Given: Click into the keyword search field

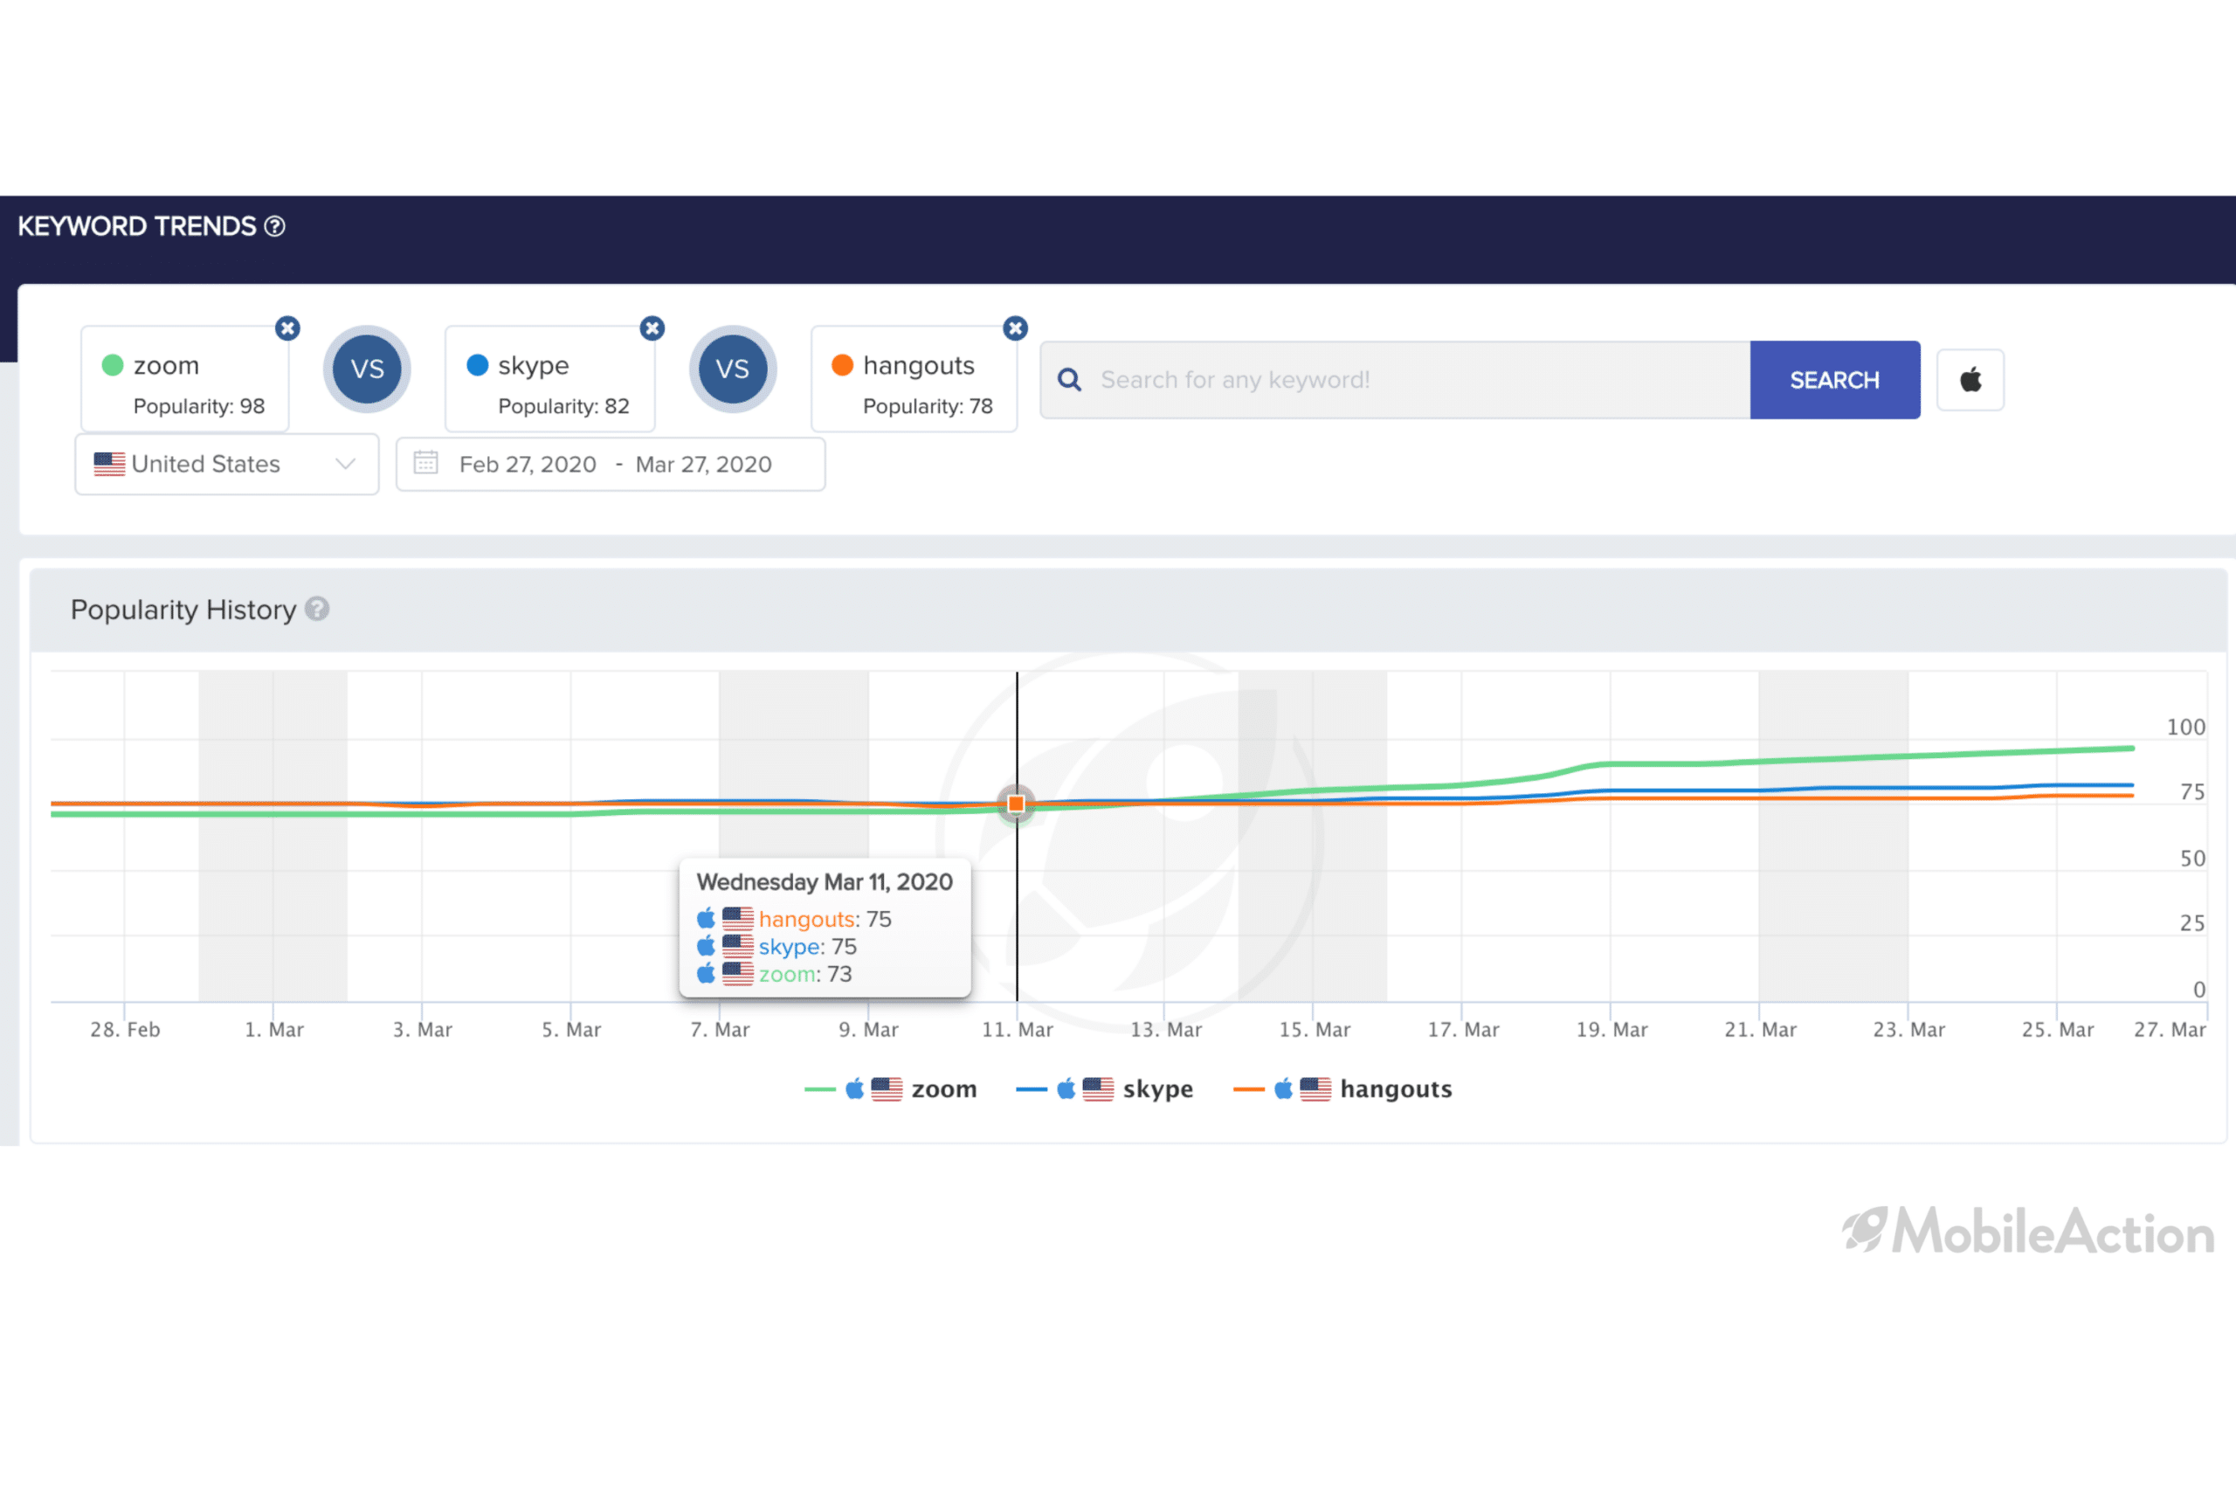Looking at the screenshot, I should coord(1395,379).
